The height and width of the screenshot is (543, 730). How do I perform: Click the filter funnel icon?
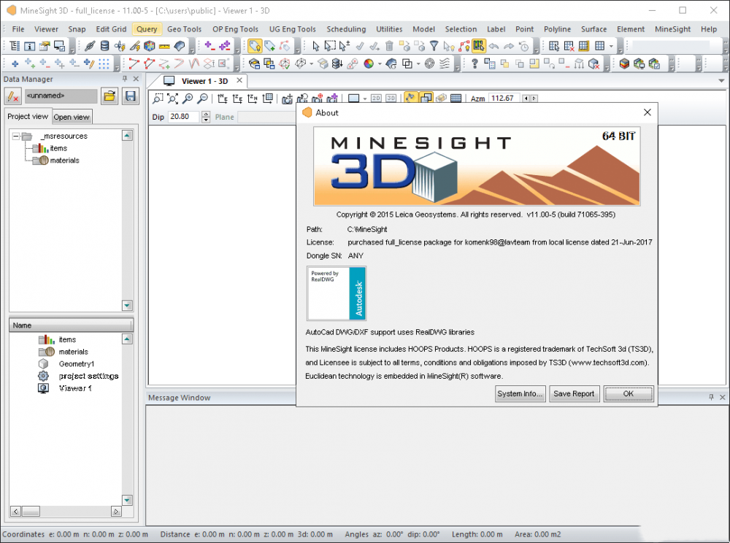pos(434,46)
